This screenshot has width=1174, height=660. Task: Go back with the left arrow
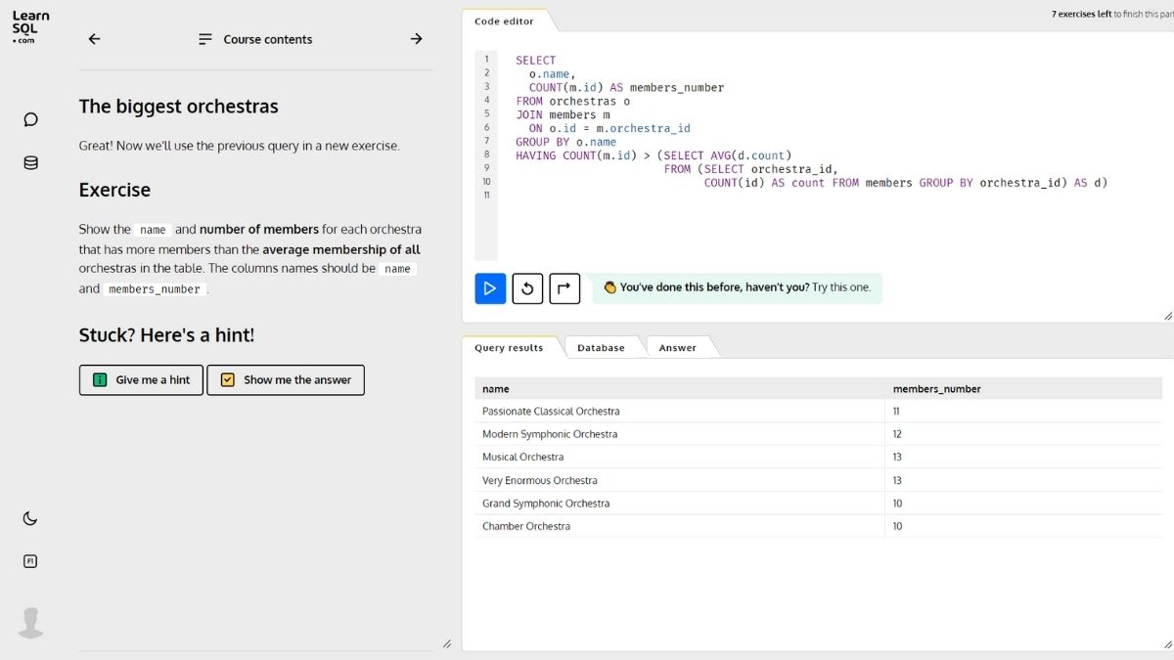(x=94, y=39)
